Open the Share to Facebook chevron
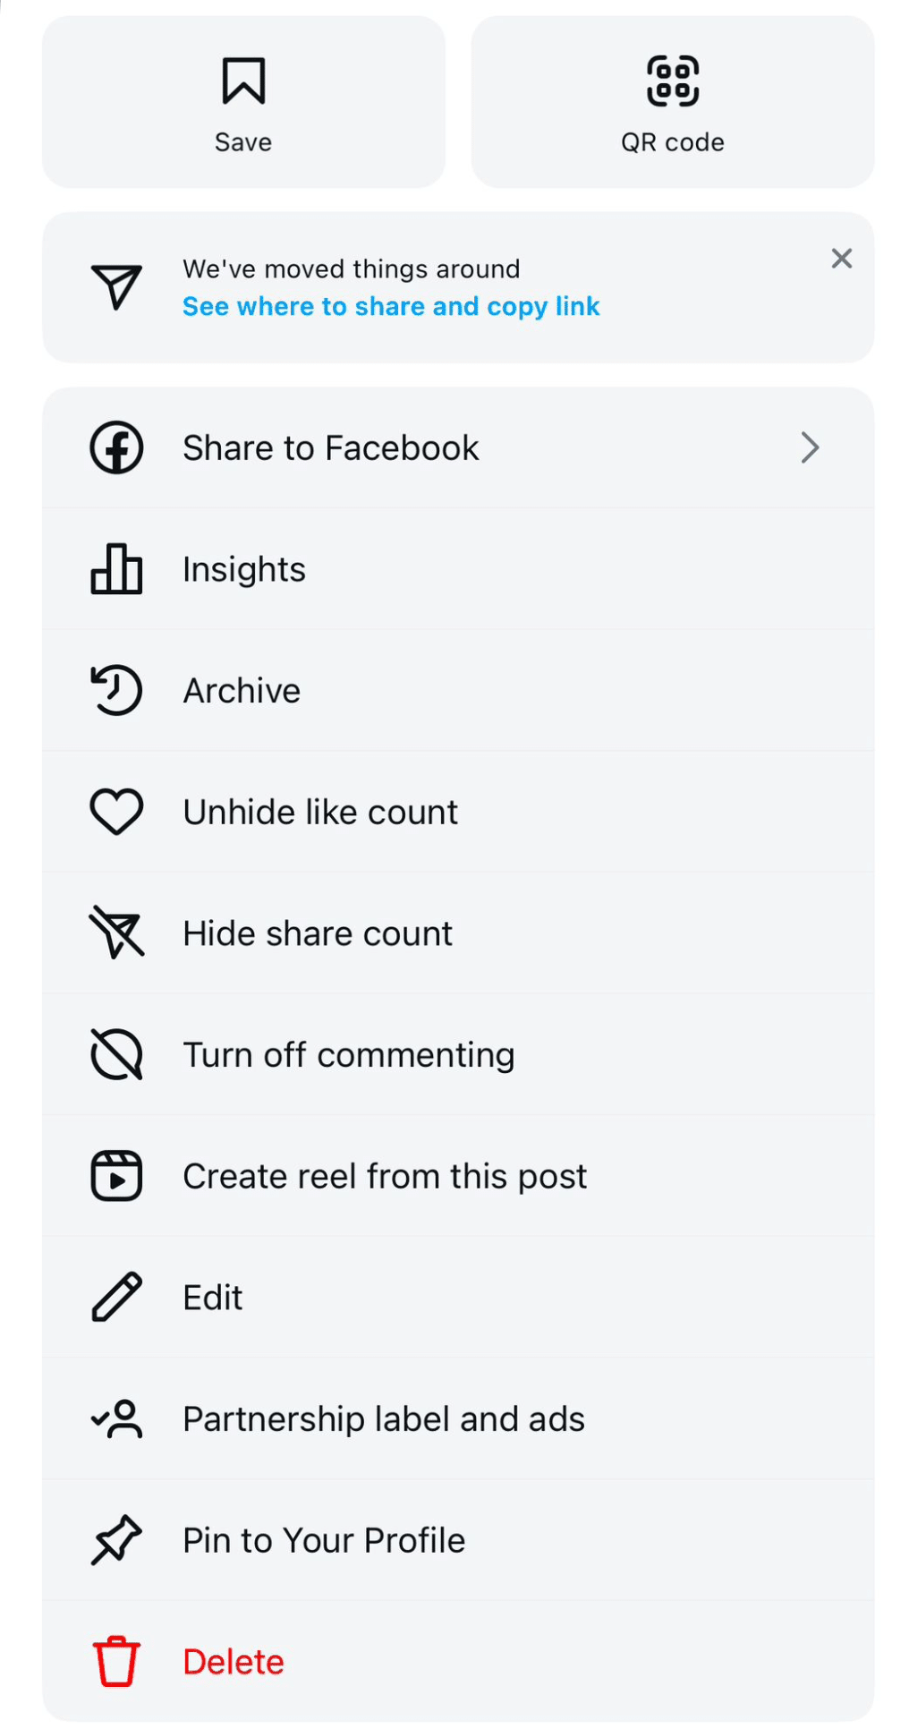The width and height of the screenshot is (909, 1729). coord(810,447)
